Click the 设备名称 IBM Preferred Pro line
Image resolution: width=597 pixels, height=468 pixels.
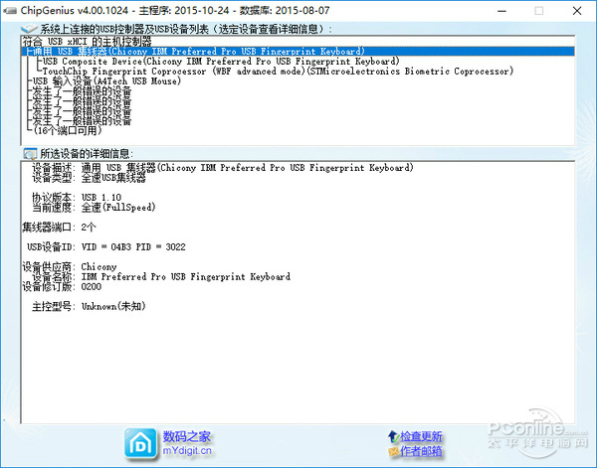(161, 277)
